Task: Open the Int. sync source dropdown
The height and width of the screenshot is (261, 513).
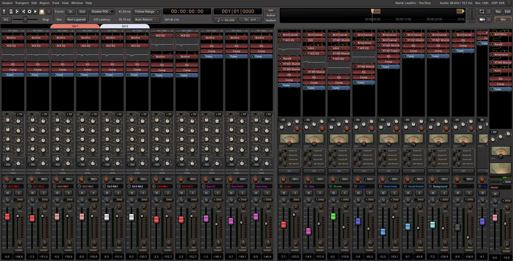Action: click(6, 19)
